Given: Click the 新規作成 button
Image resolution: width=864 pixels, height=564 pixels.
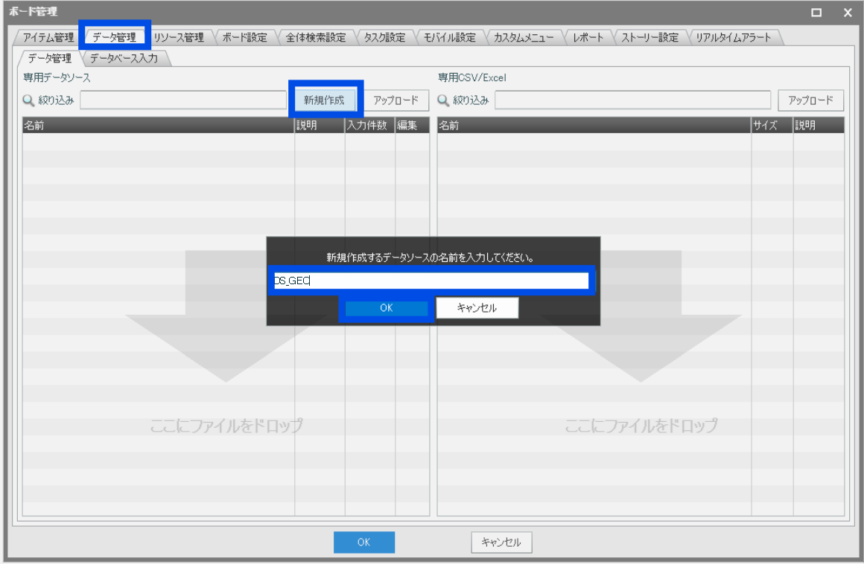Looking at the screenshot, I should (324, 100).
